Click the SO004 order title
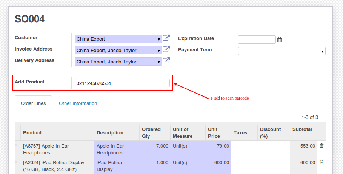 pyautogui.click(x=29, y=19)
